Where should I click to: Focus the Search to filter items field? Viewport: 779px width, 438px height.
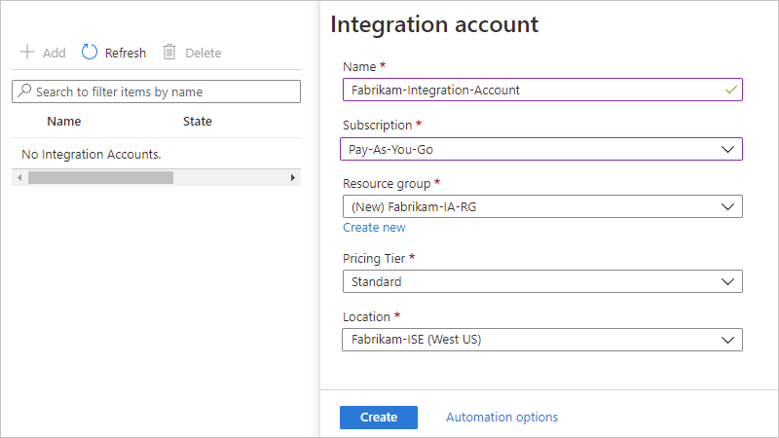[157, 91]
